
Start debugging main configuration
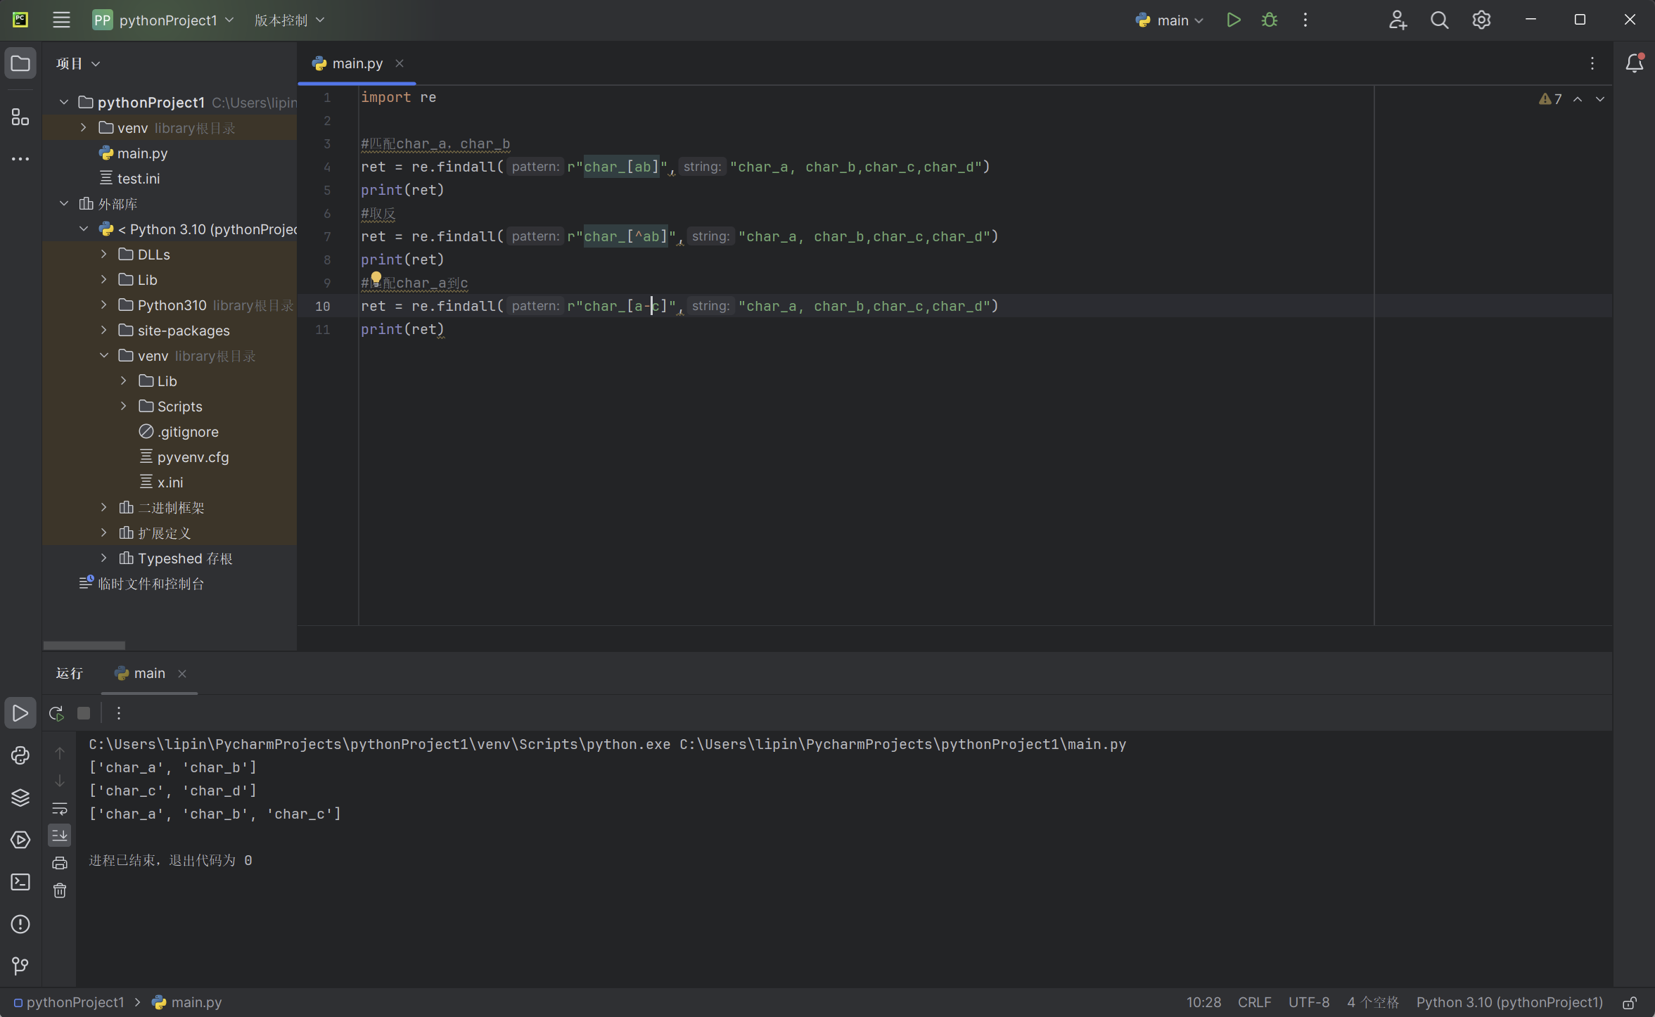[1270, 20]
